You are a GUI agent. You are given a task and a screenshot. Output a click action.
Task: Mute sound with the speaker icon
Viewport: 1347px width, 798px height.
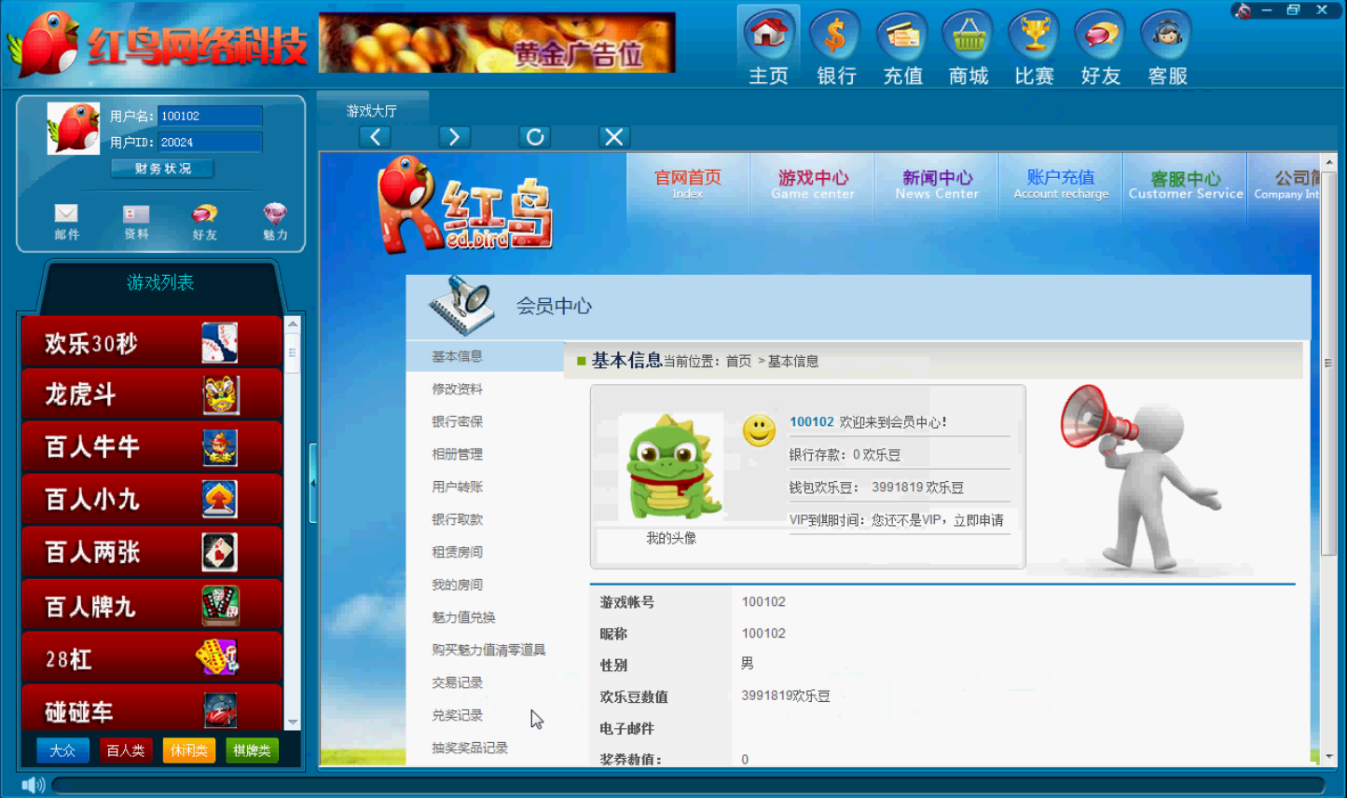click(x=33, y=785)
